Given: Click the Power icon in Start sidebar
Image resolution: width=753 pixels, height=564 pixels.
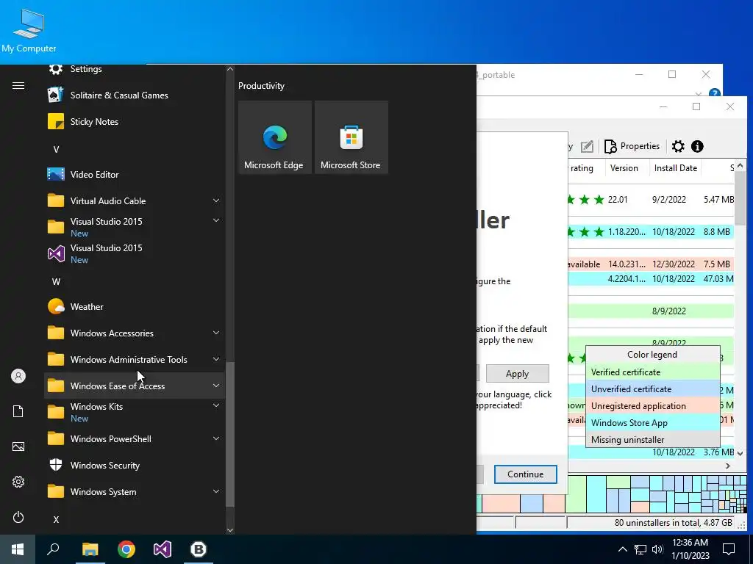Looking at the screenshot, I should pos(18,517).
